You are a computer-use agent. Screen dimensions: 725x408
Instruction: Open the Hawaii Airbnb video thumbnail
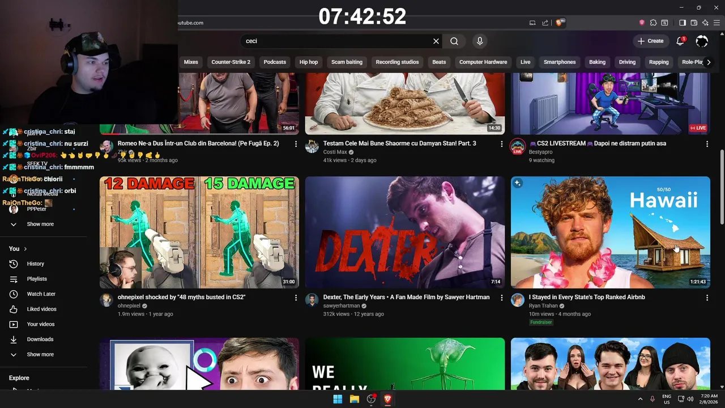coord(611,232)
